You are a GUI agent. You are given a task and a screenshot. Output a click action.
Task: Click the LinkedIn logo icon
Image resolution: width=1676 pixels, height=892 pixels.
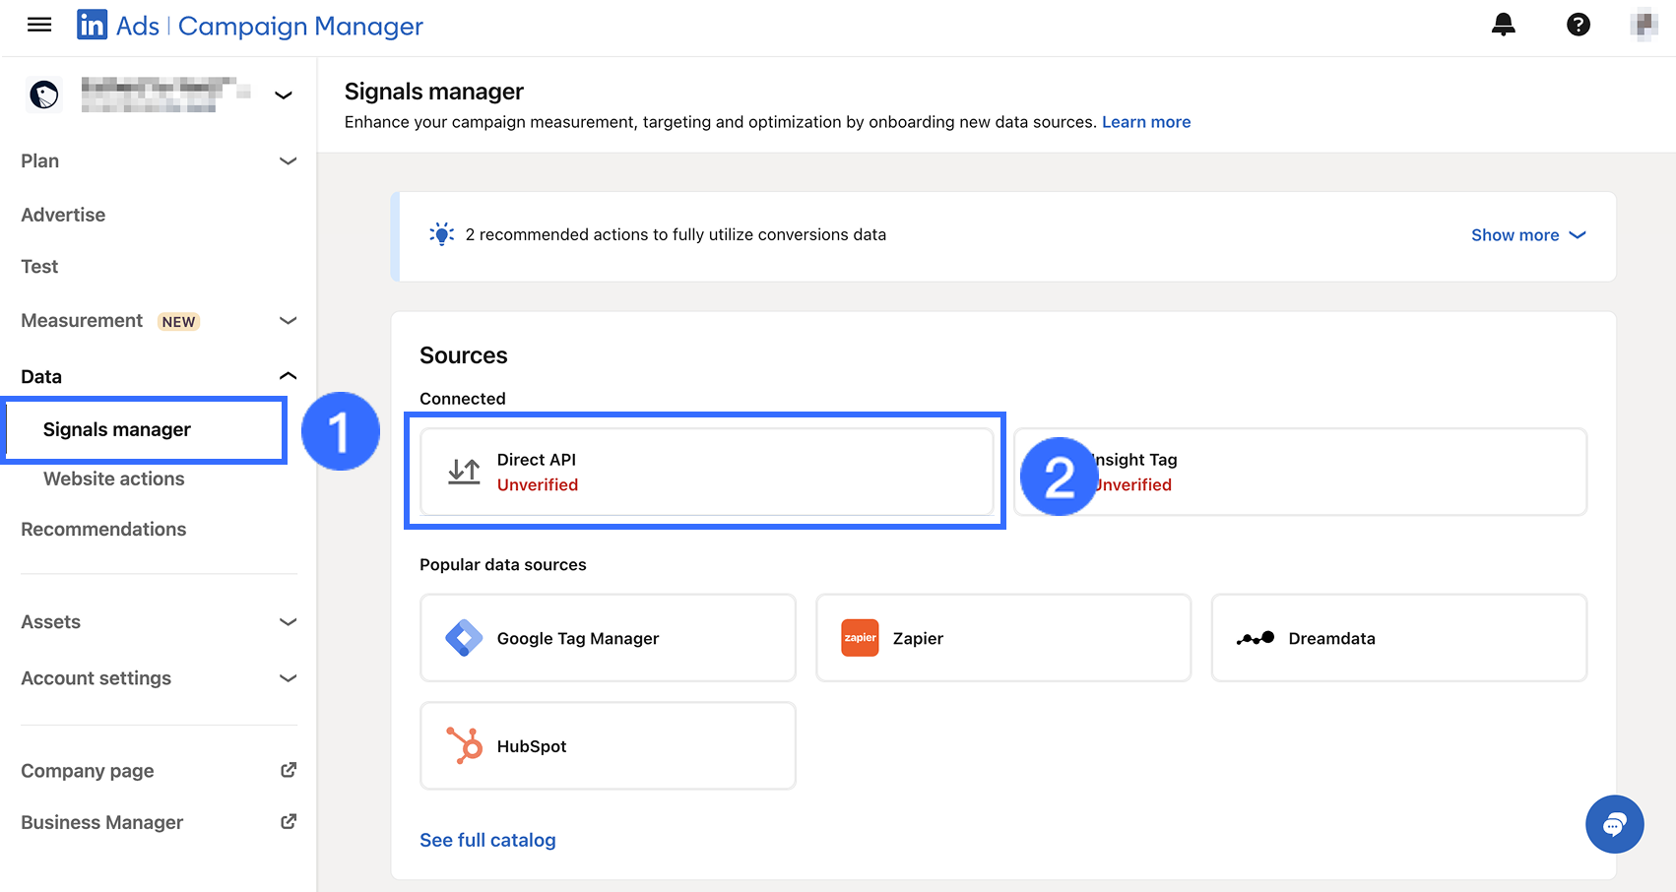93,26
